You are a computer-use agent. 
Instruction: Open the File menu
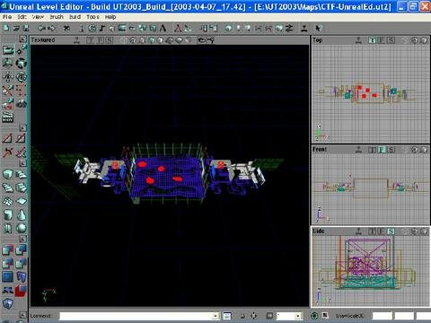coord(7,17)
